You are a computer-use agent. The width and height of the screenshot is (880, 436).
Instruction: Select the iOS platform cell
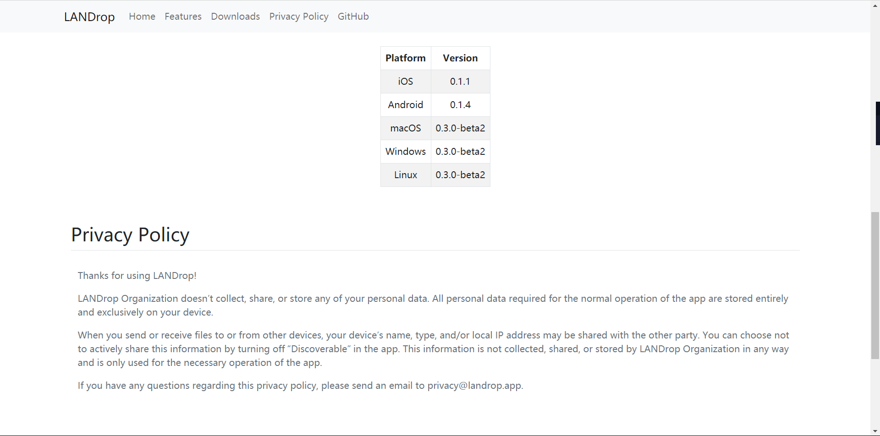point(405,82)
